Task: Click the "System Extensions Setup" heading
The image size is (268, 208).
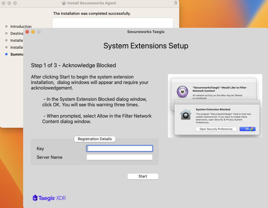Action: point(146,46)
